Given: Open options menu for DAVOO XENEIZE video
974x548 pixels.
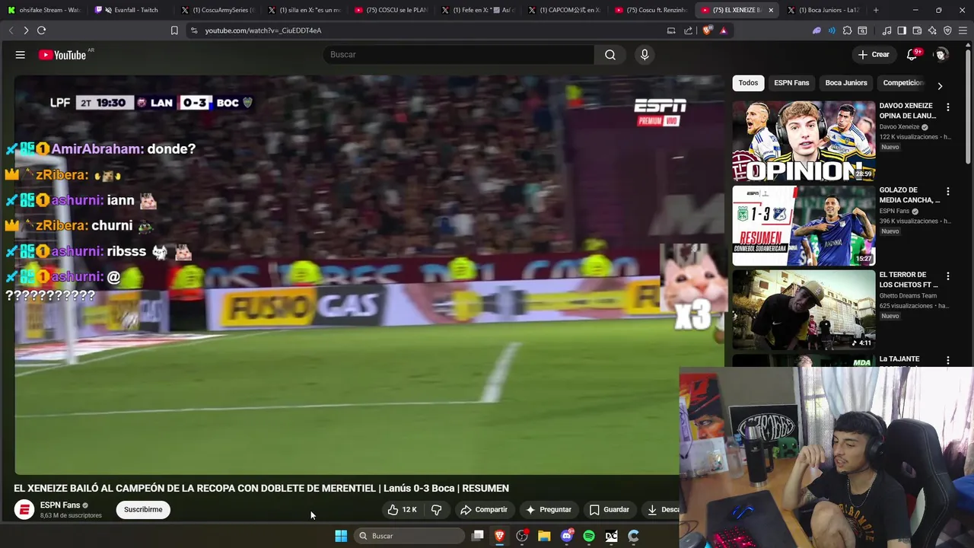Looking at the screenshot, I should point(948,107).
